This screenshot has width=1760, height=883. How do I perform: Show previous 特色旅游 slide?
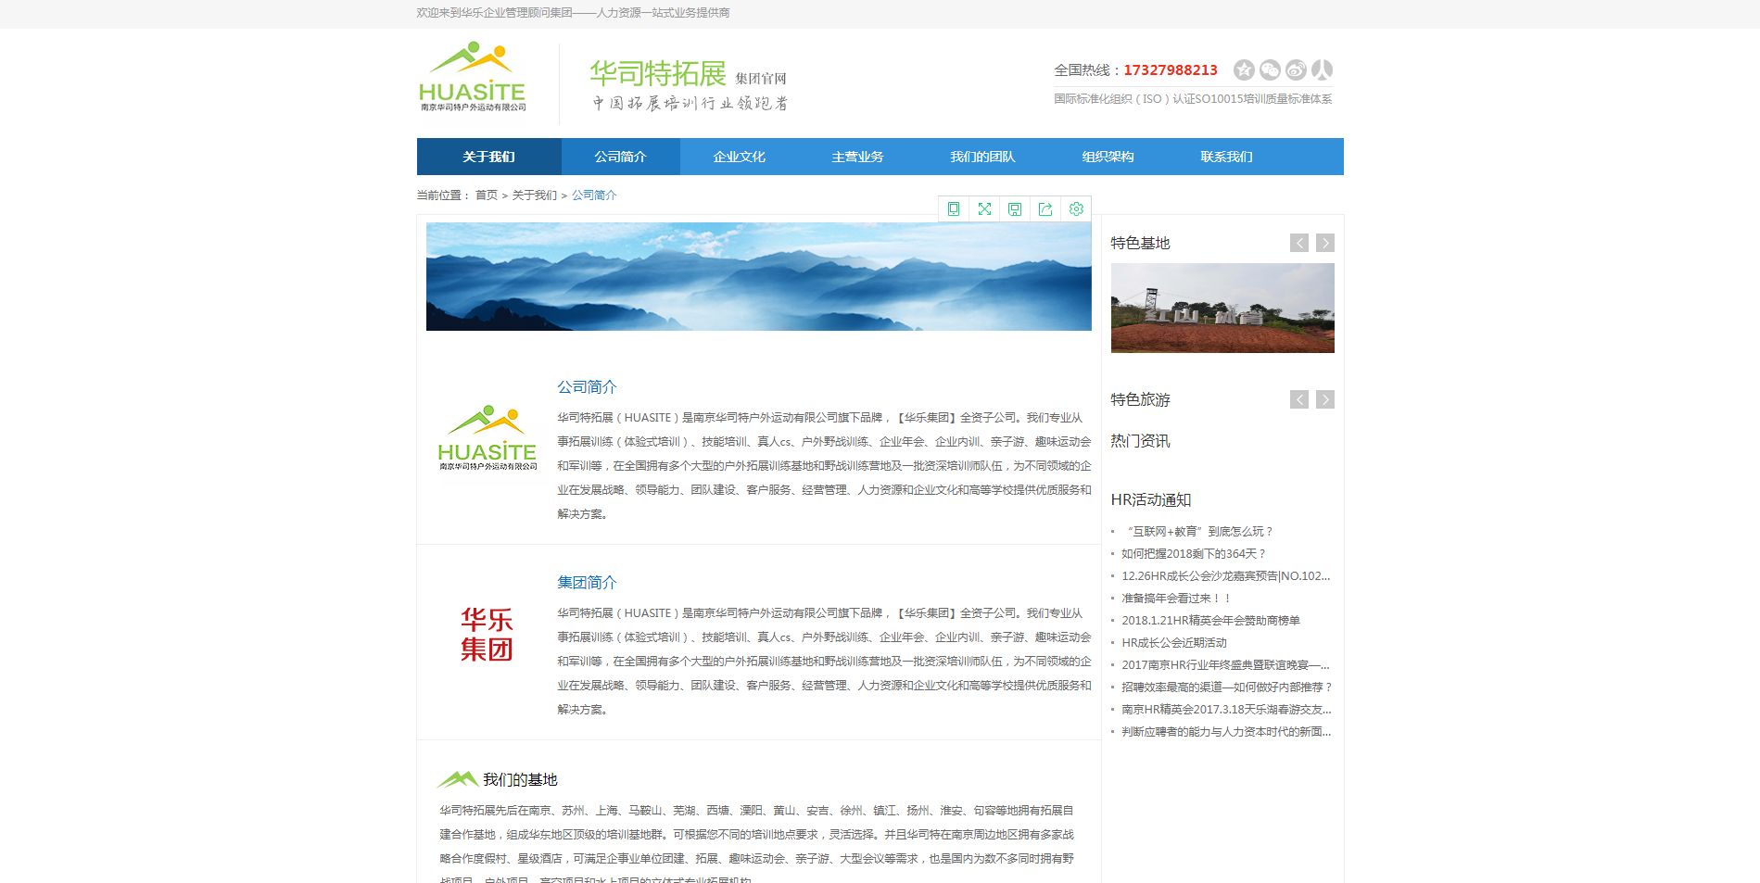(1299, 399)
